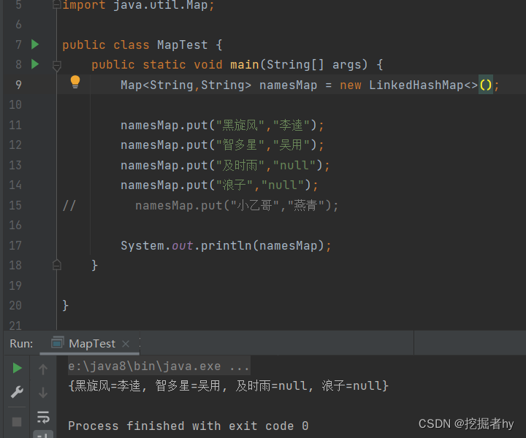526x438 pixels.
Task: Click the up arrow in the Run console
Action: pos(43,369)
